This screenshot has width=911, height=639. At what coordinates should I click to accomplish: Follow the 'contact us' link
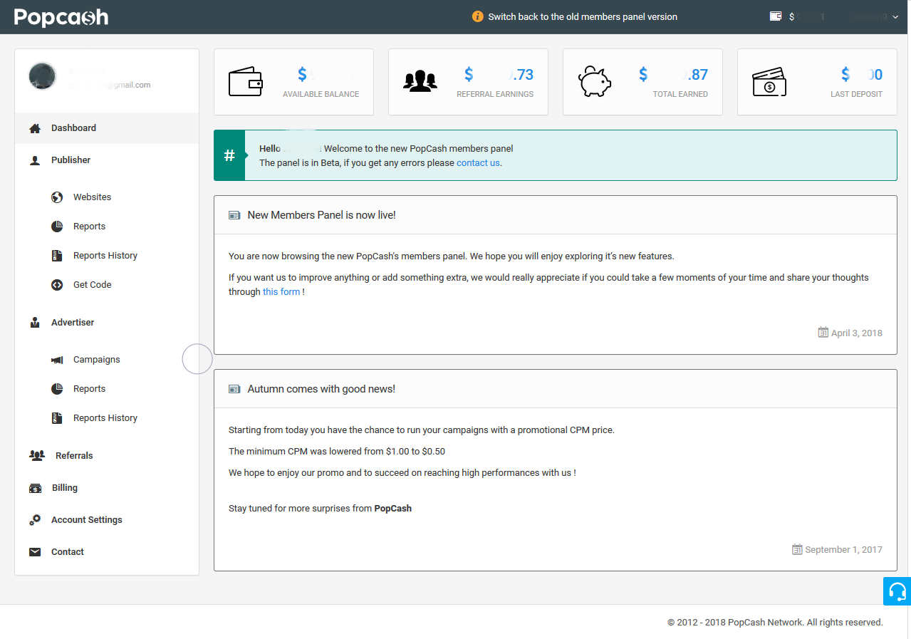point(478,163)
